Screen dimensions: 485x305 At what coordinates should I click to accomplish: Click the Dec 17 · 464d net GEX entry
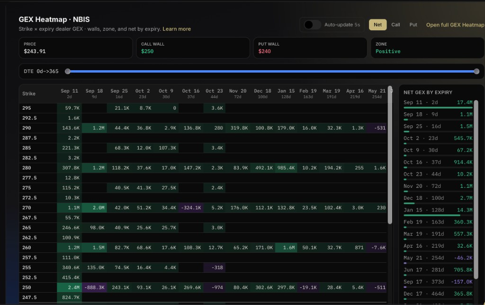point(438,295)
